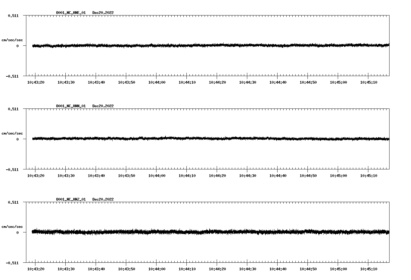Select the 10:43:20 time label on top plot

pyautogui.click(x=36, y=82)
